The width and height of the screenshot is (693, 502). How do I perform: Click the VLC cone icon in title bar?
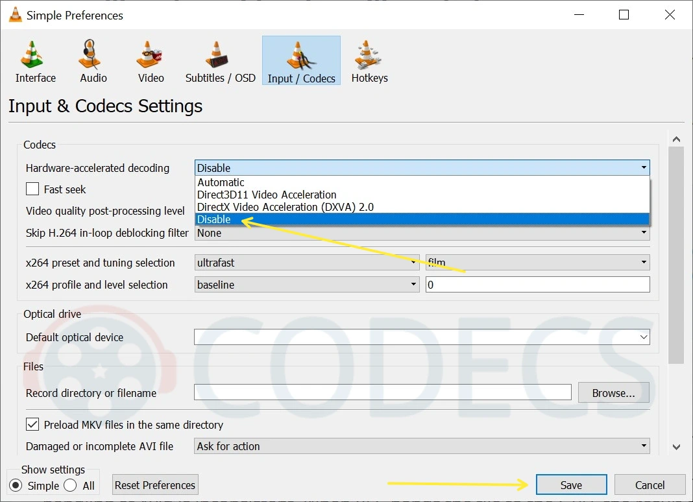pos(16,15)
